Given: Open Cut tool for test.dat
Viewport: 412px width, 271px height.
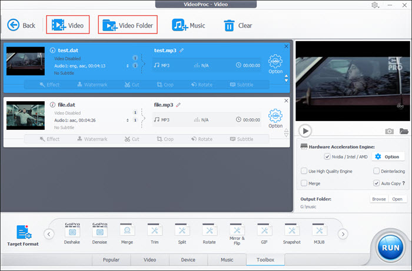Looking at the screenshot, I should (132, 85).
